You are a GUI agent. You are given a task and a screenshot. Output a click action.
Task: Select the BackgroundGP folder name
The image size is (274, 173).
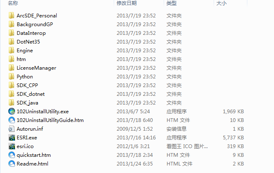click(35, 24)
